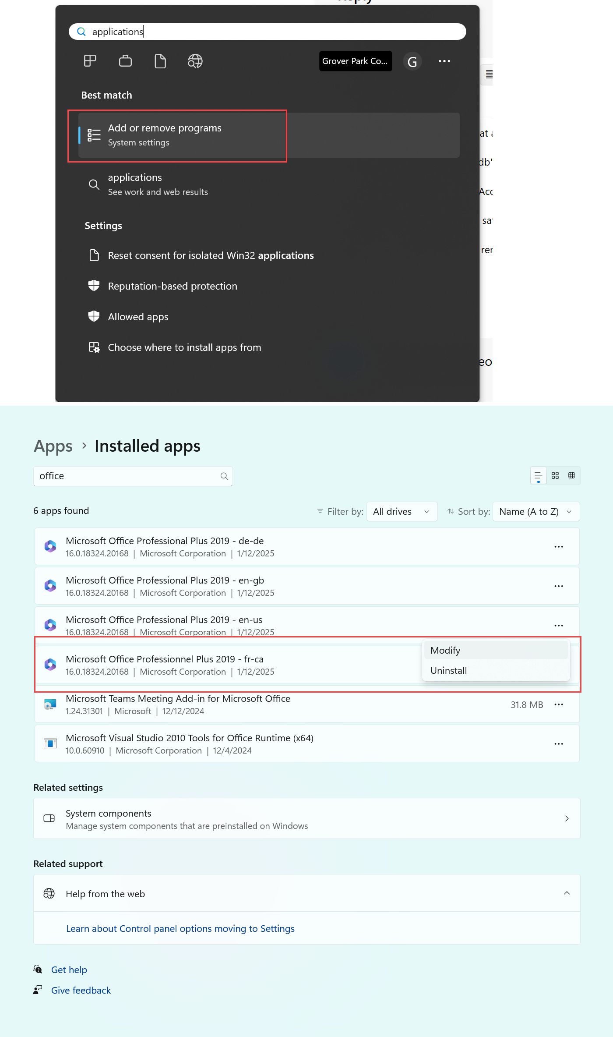Open the Name (A to Z) sort dropdown
The width and height of the screenshot is (613, 1037).
pos(536,512)
